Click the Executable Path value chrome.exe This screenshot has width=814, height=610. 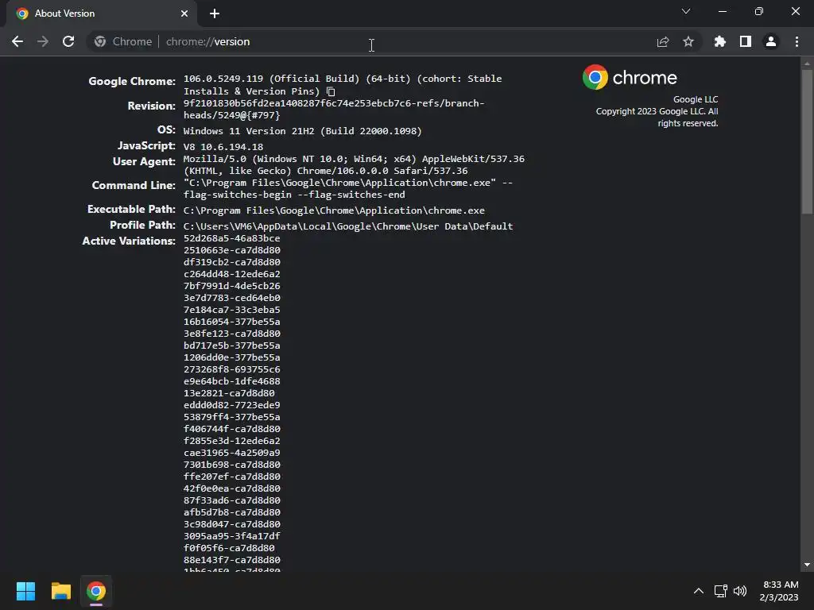(x=334, y=210)
